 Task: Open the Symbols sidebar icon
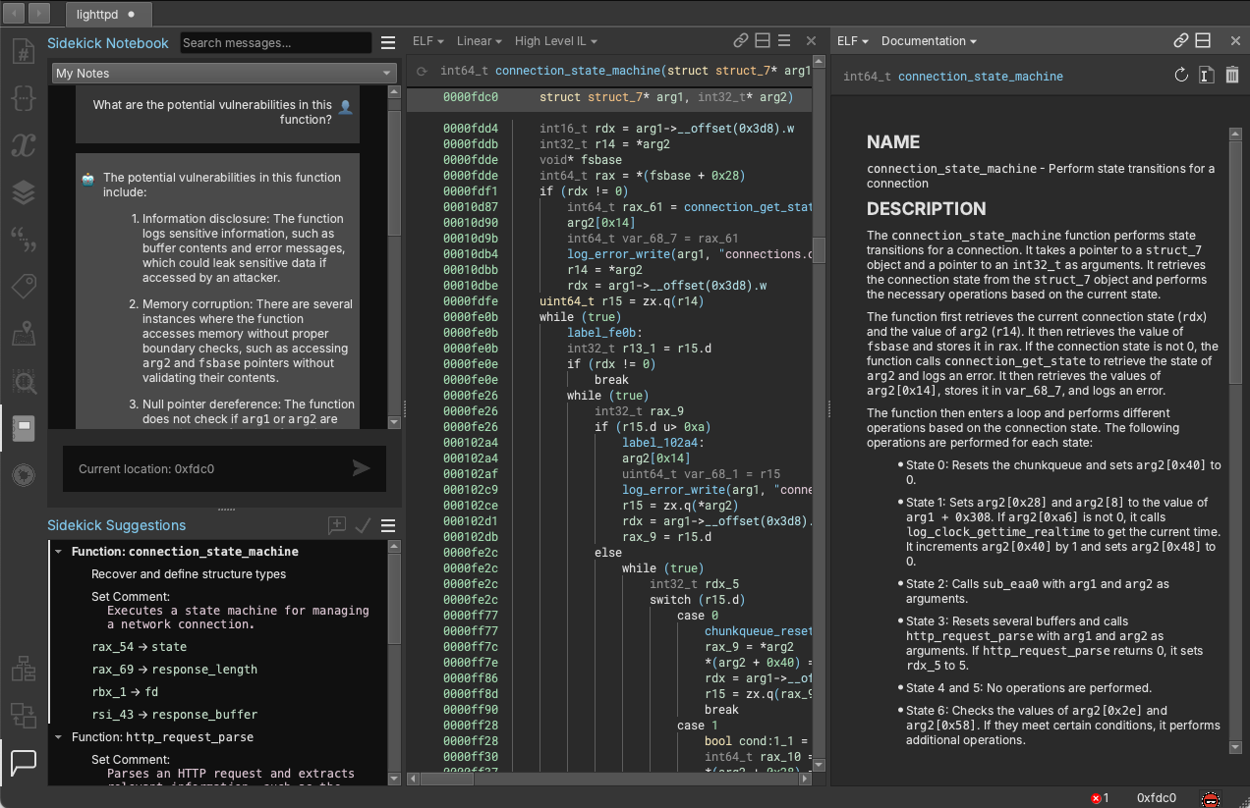(x=24, y=52)
